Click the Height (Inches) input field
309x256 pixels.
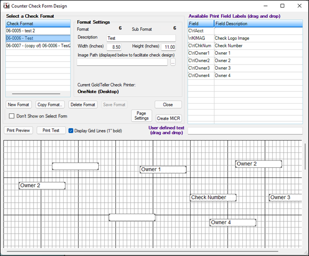coord(168,47)
